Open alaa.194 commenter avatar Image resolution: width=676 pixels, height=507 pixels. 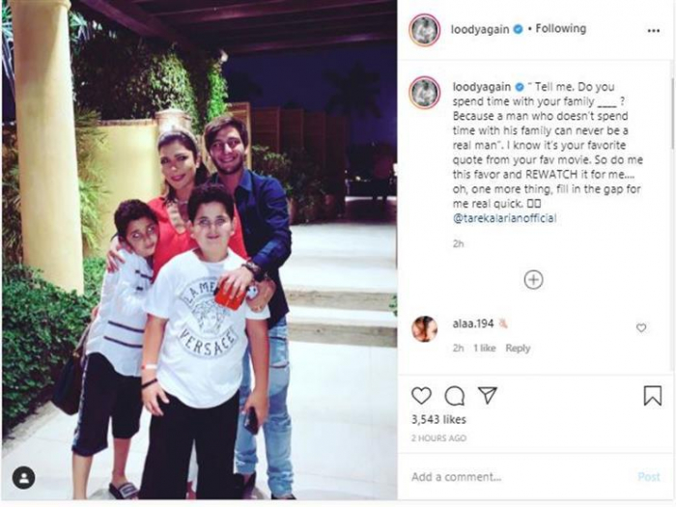425,328
